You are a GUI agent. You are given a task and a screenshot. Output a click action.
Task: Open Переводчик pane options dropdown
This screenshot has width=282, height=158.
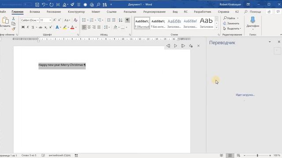tap(270, 42)
